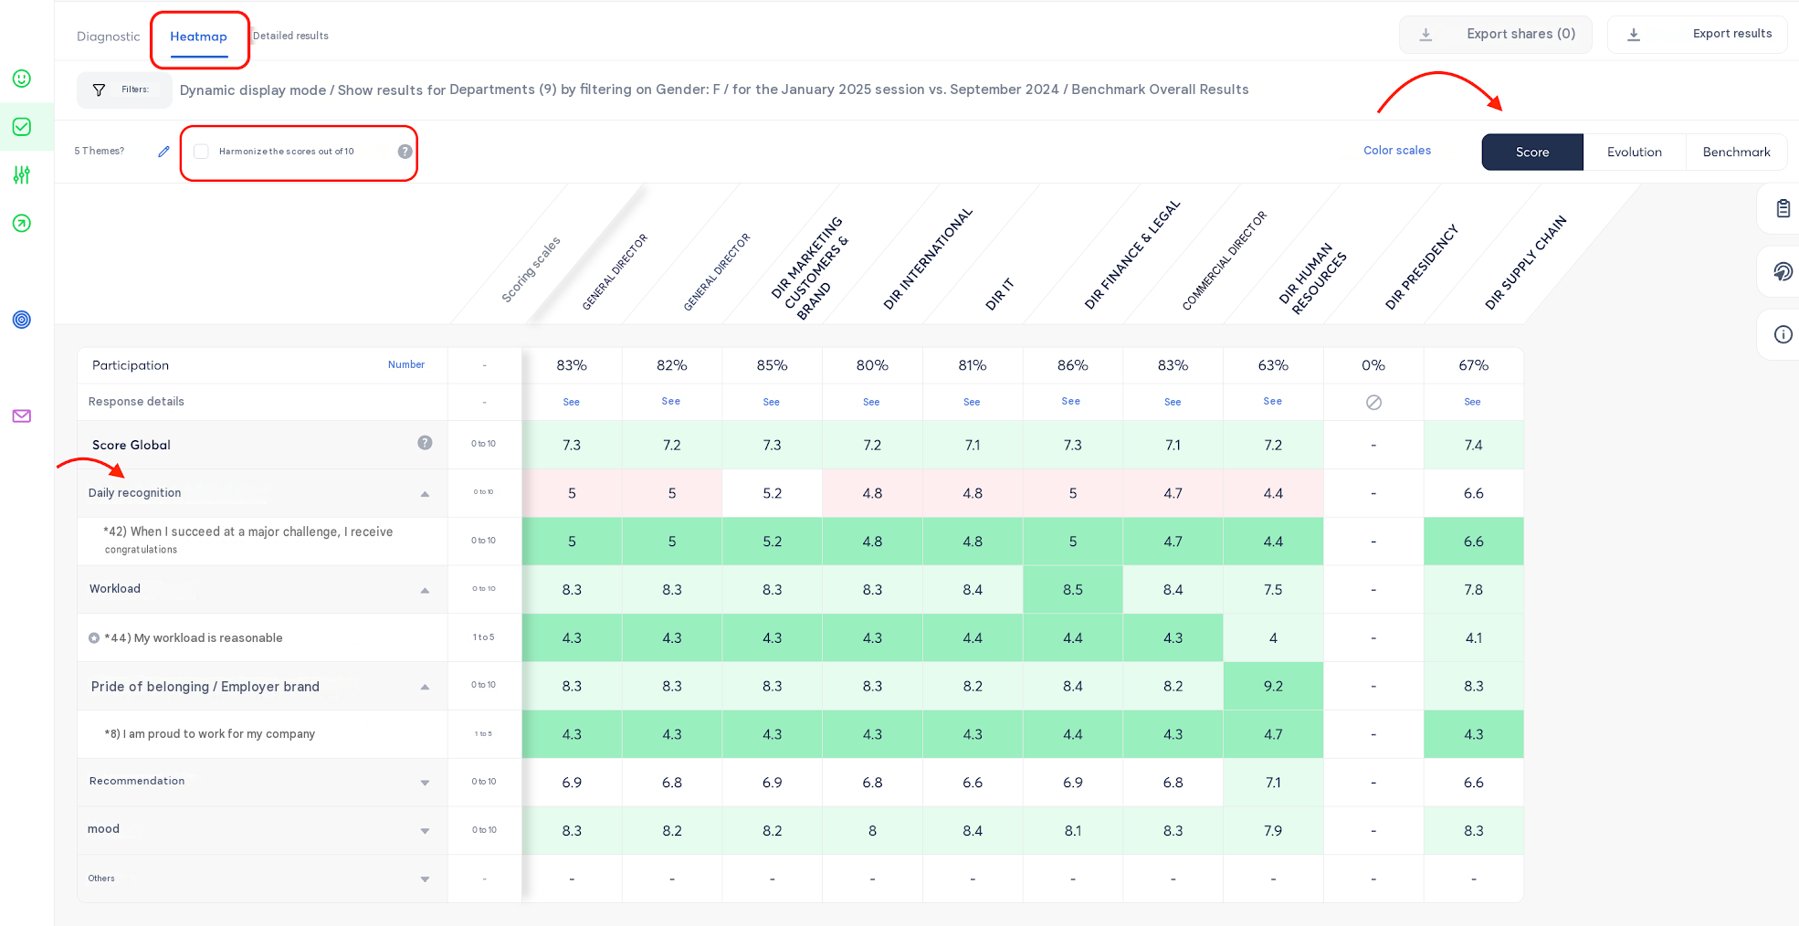
Task: Open the envelope mail sidebar icon
Action: 22,416
